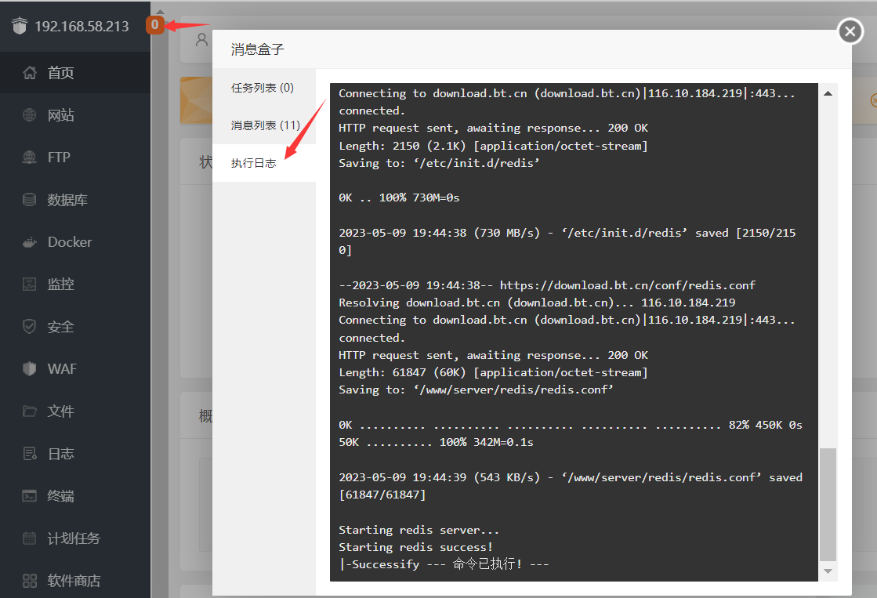Open 文件 menu item

coord(75,411)
